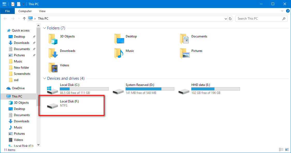Select System Reserved (D:) drive
This screenshot has width=291, height=153.
143,89
